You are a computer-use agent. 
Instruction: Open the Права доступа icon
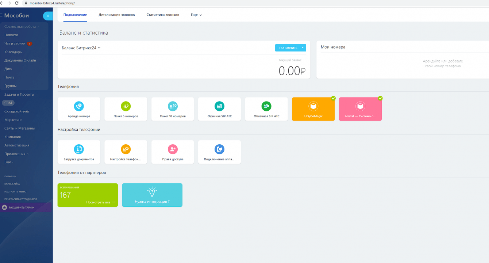173,149
